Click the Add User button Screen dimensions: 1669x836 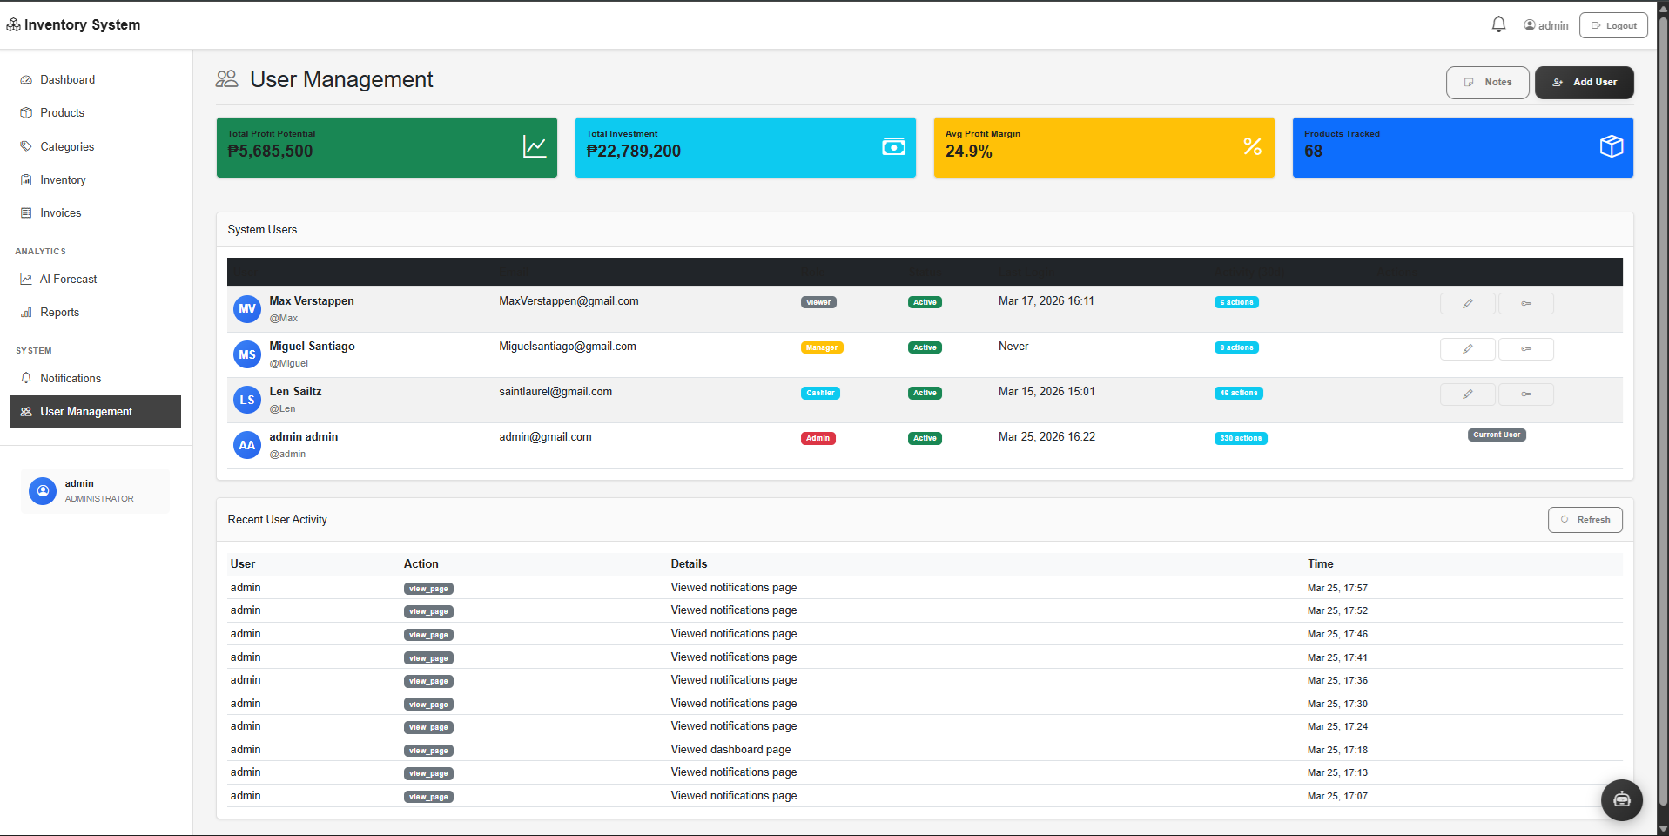coord(1584,82)
